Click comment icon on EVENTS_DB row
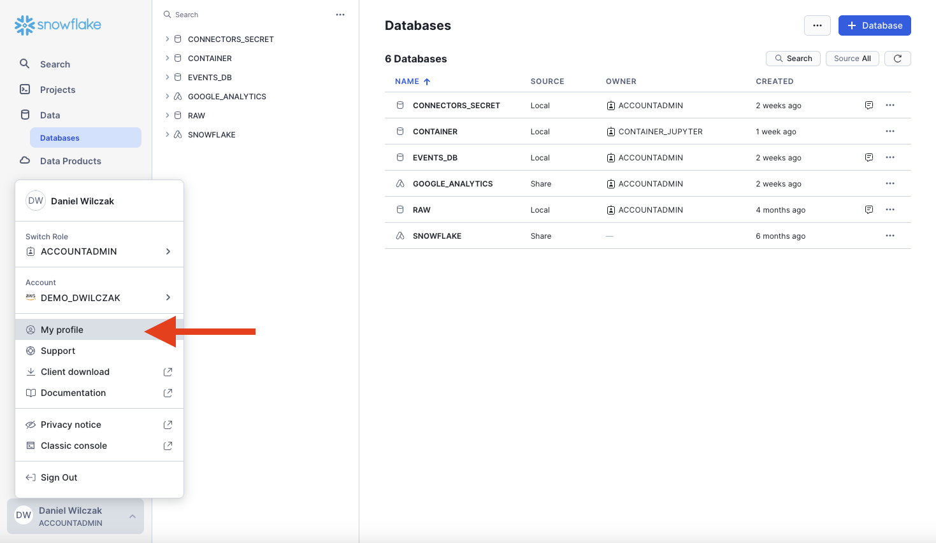The width and height of the screenshot is (936, 543). pos(868,158)
